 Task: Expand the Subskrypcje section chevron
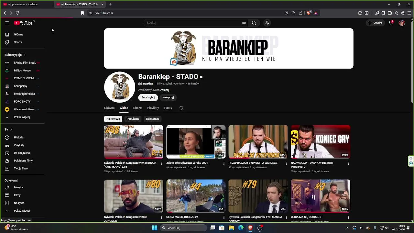coord(25,55)
